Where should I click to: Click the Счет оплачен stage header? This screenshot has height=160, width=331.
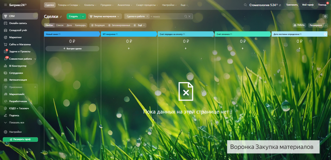coord(243,34)
